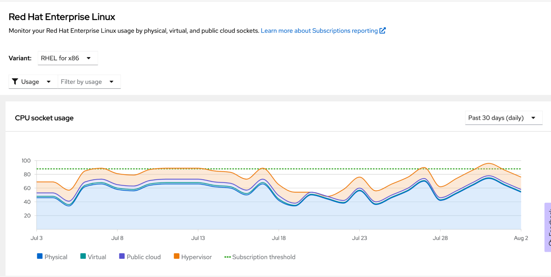Toggle the Physical series legend label
Image resolution: width=551 pixels, height=277 pixels.
pyautogui.click(x=56, y=257)
